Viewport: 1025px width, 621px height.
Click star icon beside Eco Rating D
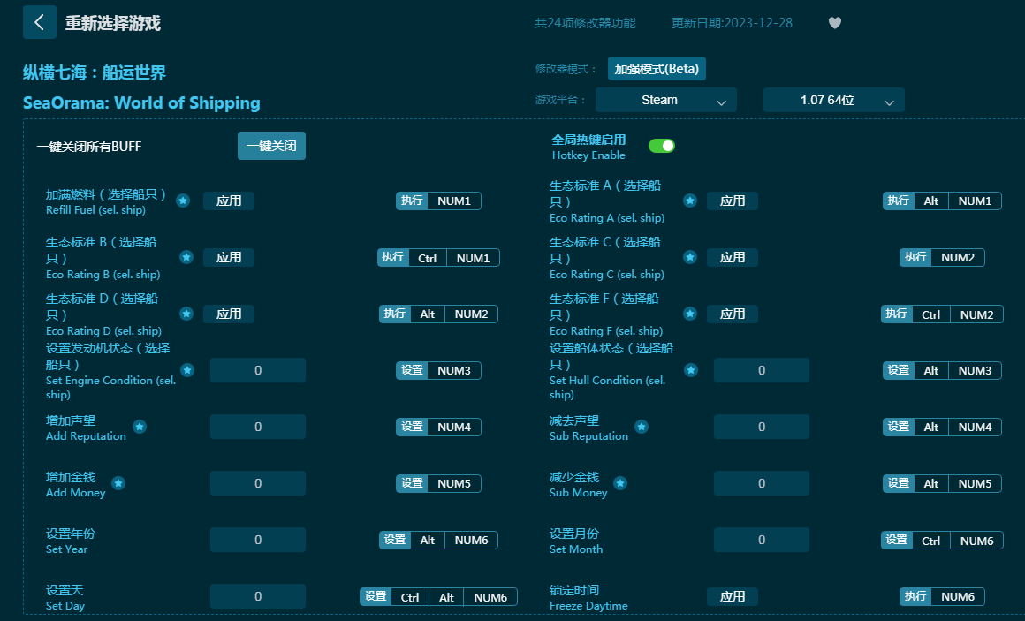(186, 314)
